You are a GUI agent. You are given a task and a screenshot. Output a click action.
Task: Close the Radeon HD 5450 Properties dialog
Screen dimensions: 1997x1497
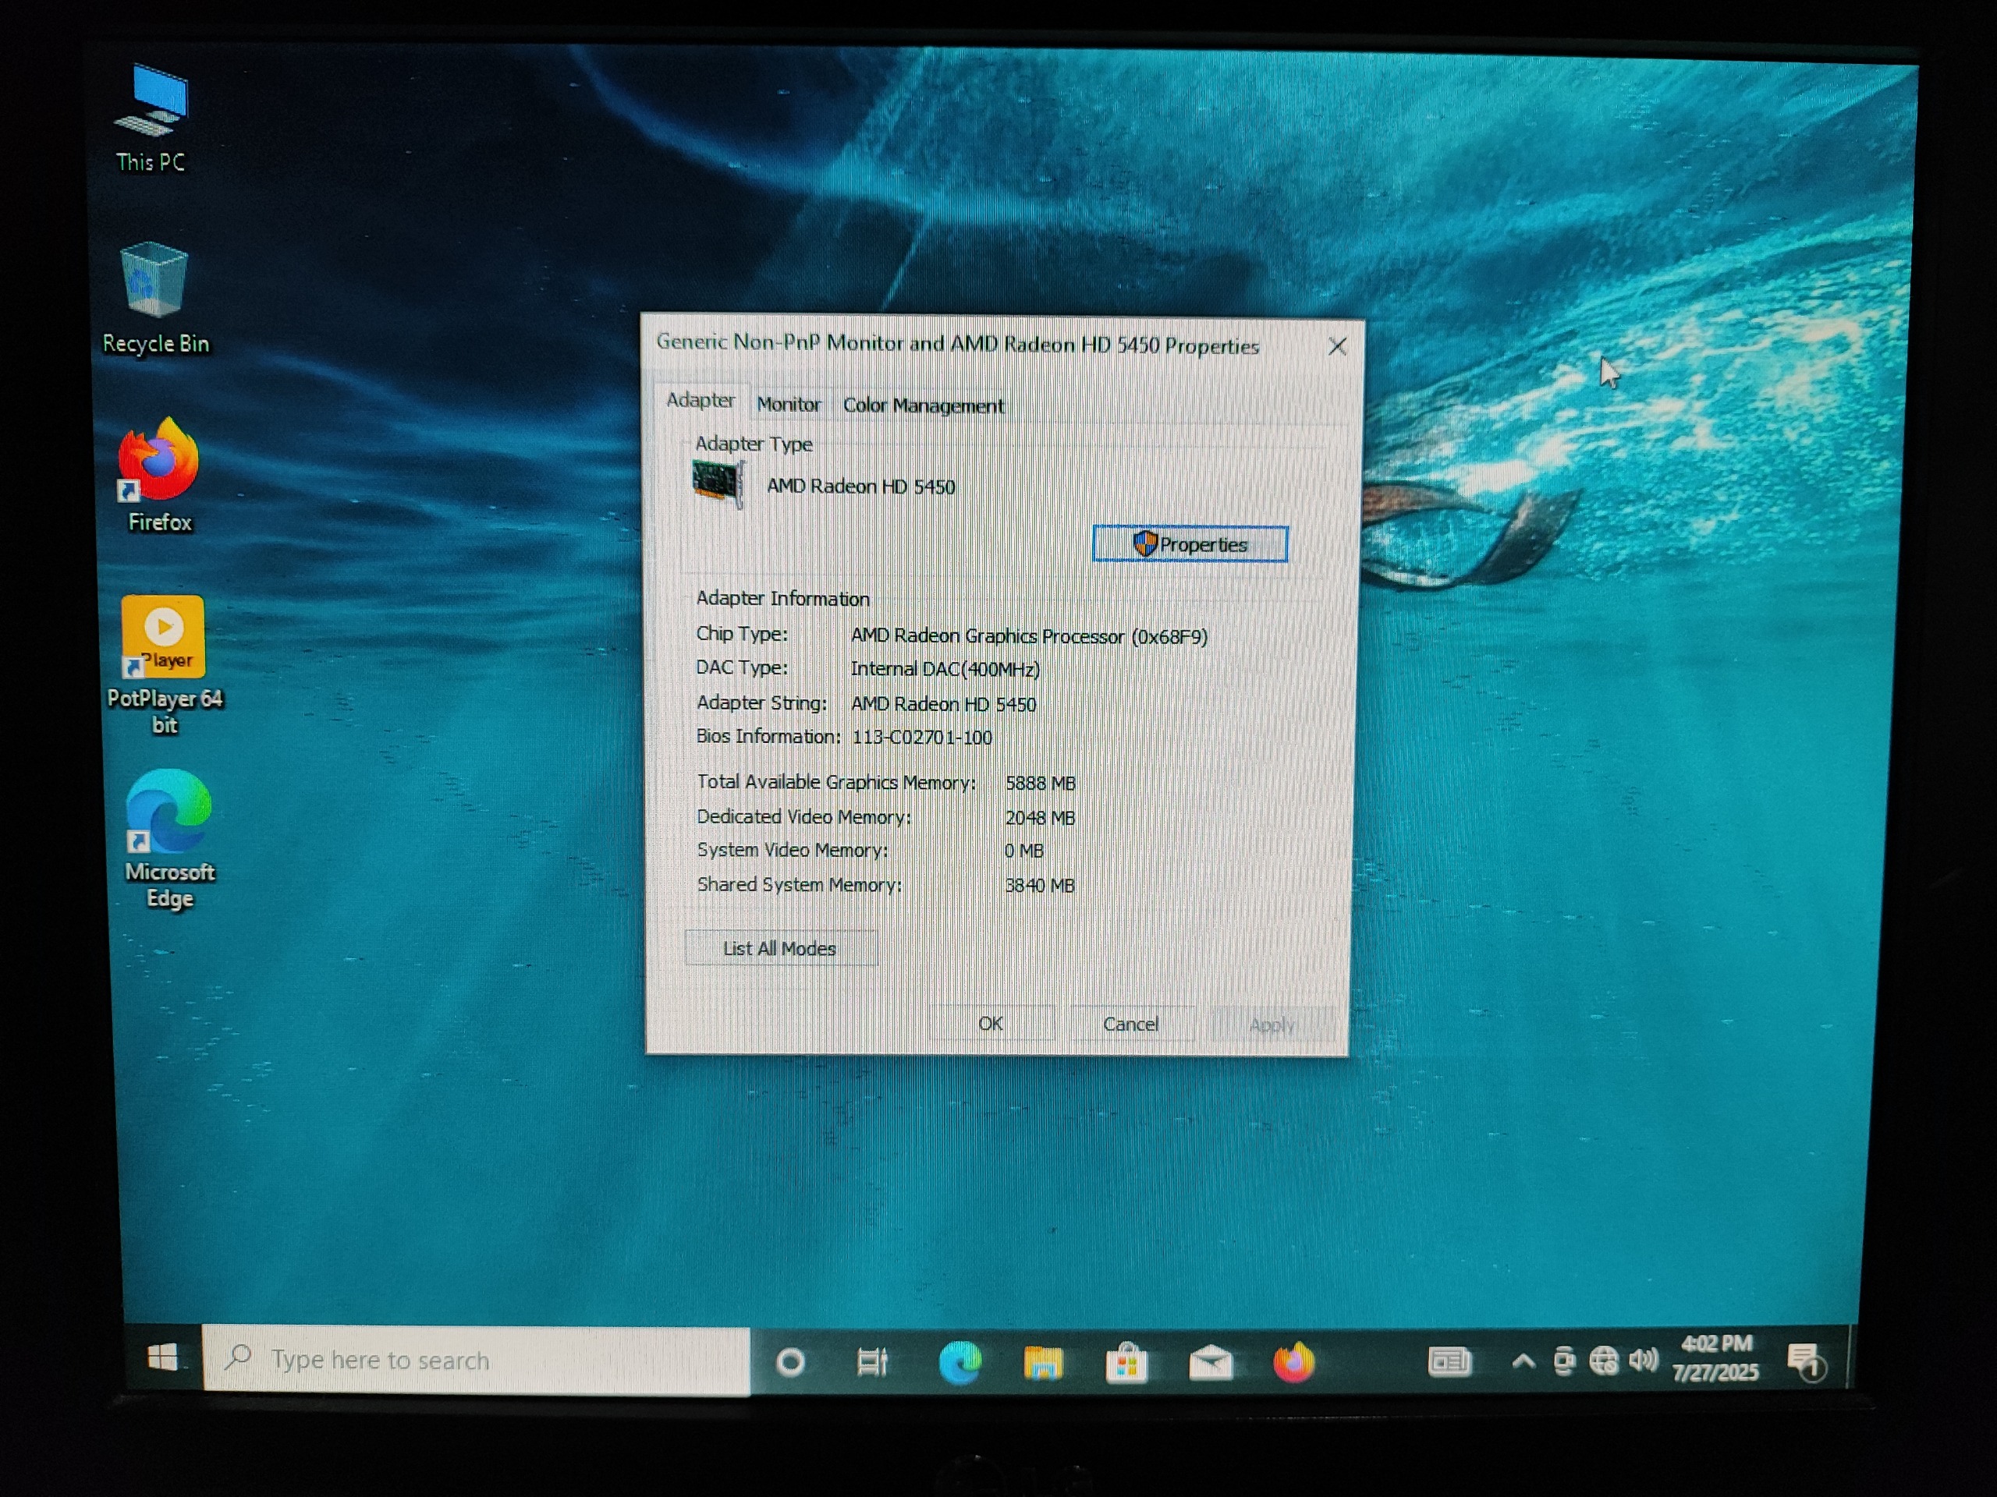tap(1337, 346)
